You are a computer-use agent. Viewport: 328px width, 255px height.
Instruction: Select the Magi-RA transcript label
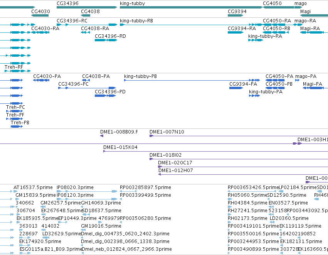pos(310,29)
